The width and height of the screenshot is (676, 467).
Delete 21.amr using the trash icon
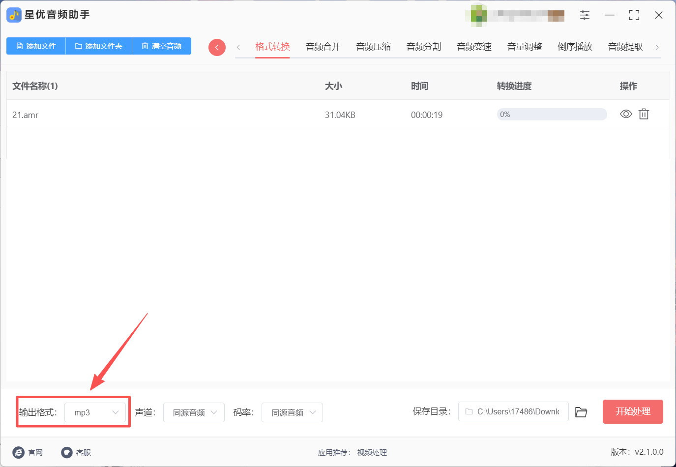(644, 114)
